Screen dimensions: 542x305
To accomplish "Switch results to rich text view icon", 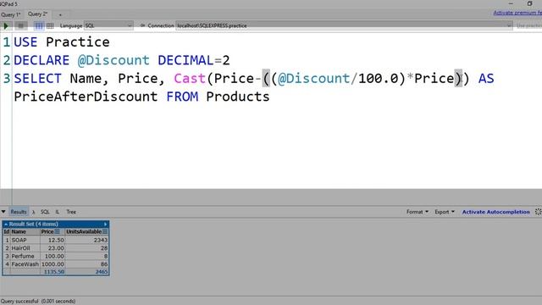I will click(x=39, y=25).
